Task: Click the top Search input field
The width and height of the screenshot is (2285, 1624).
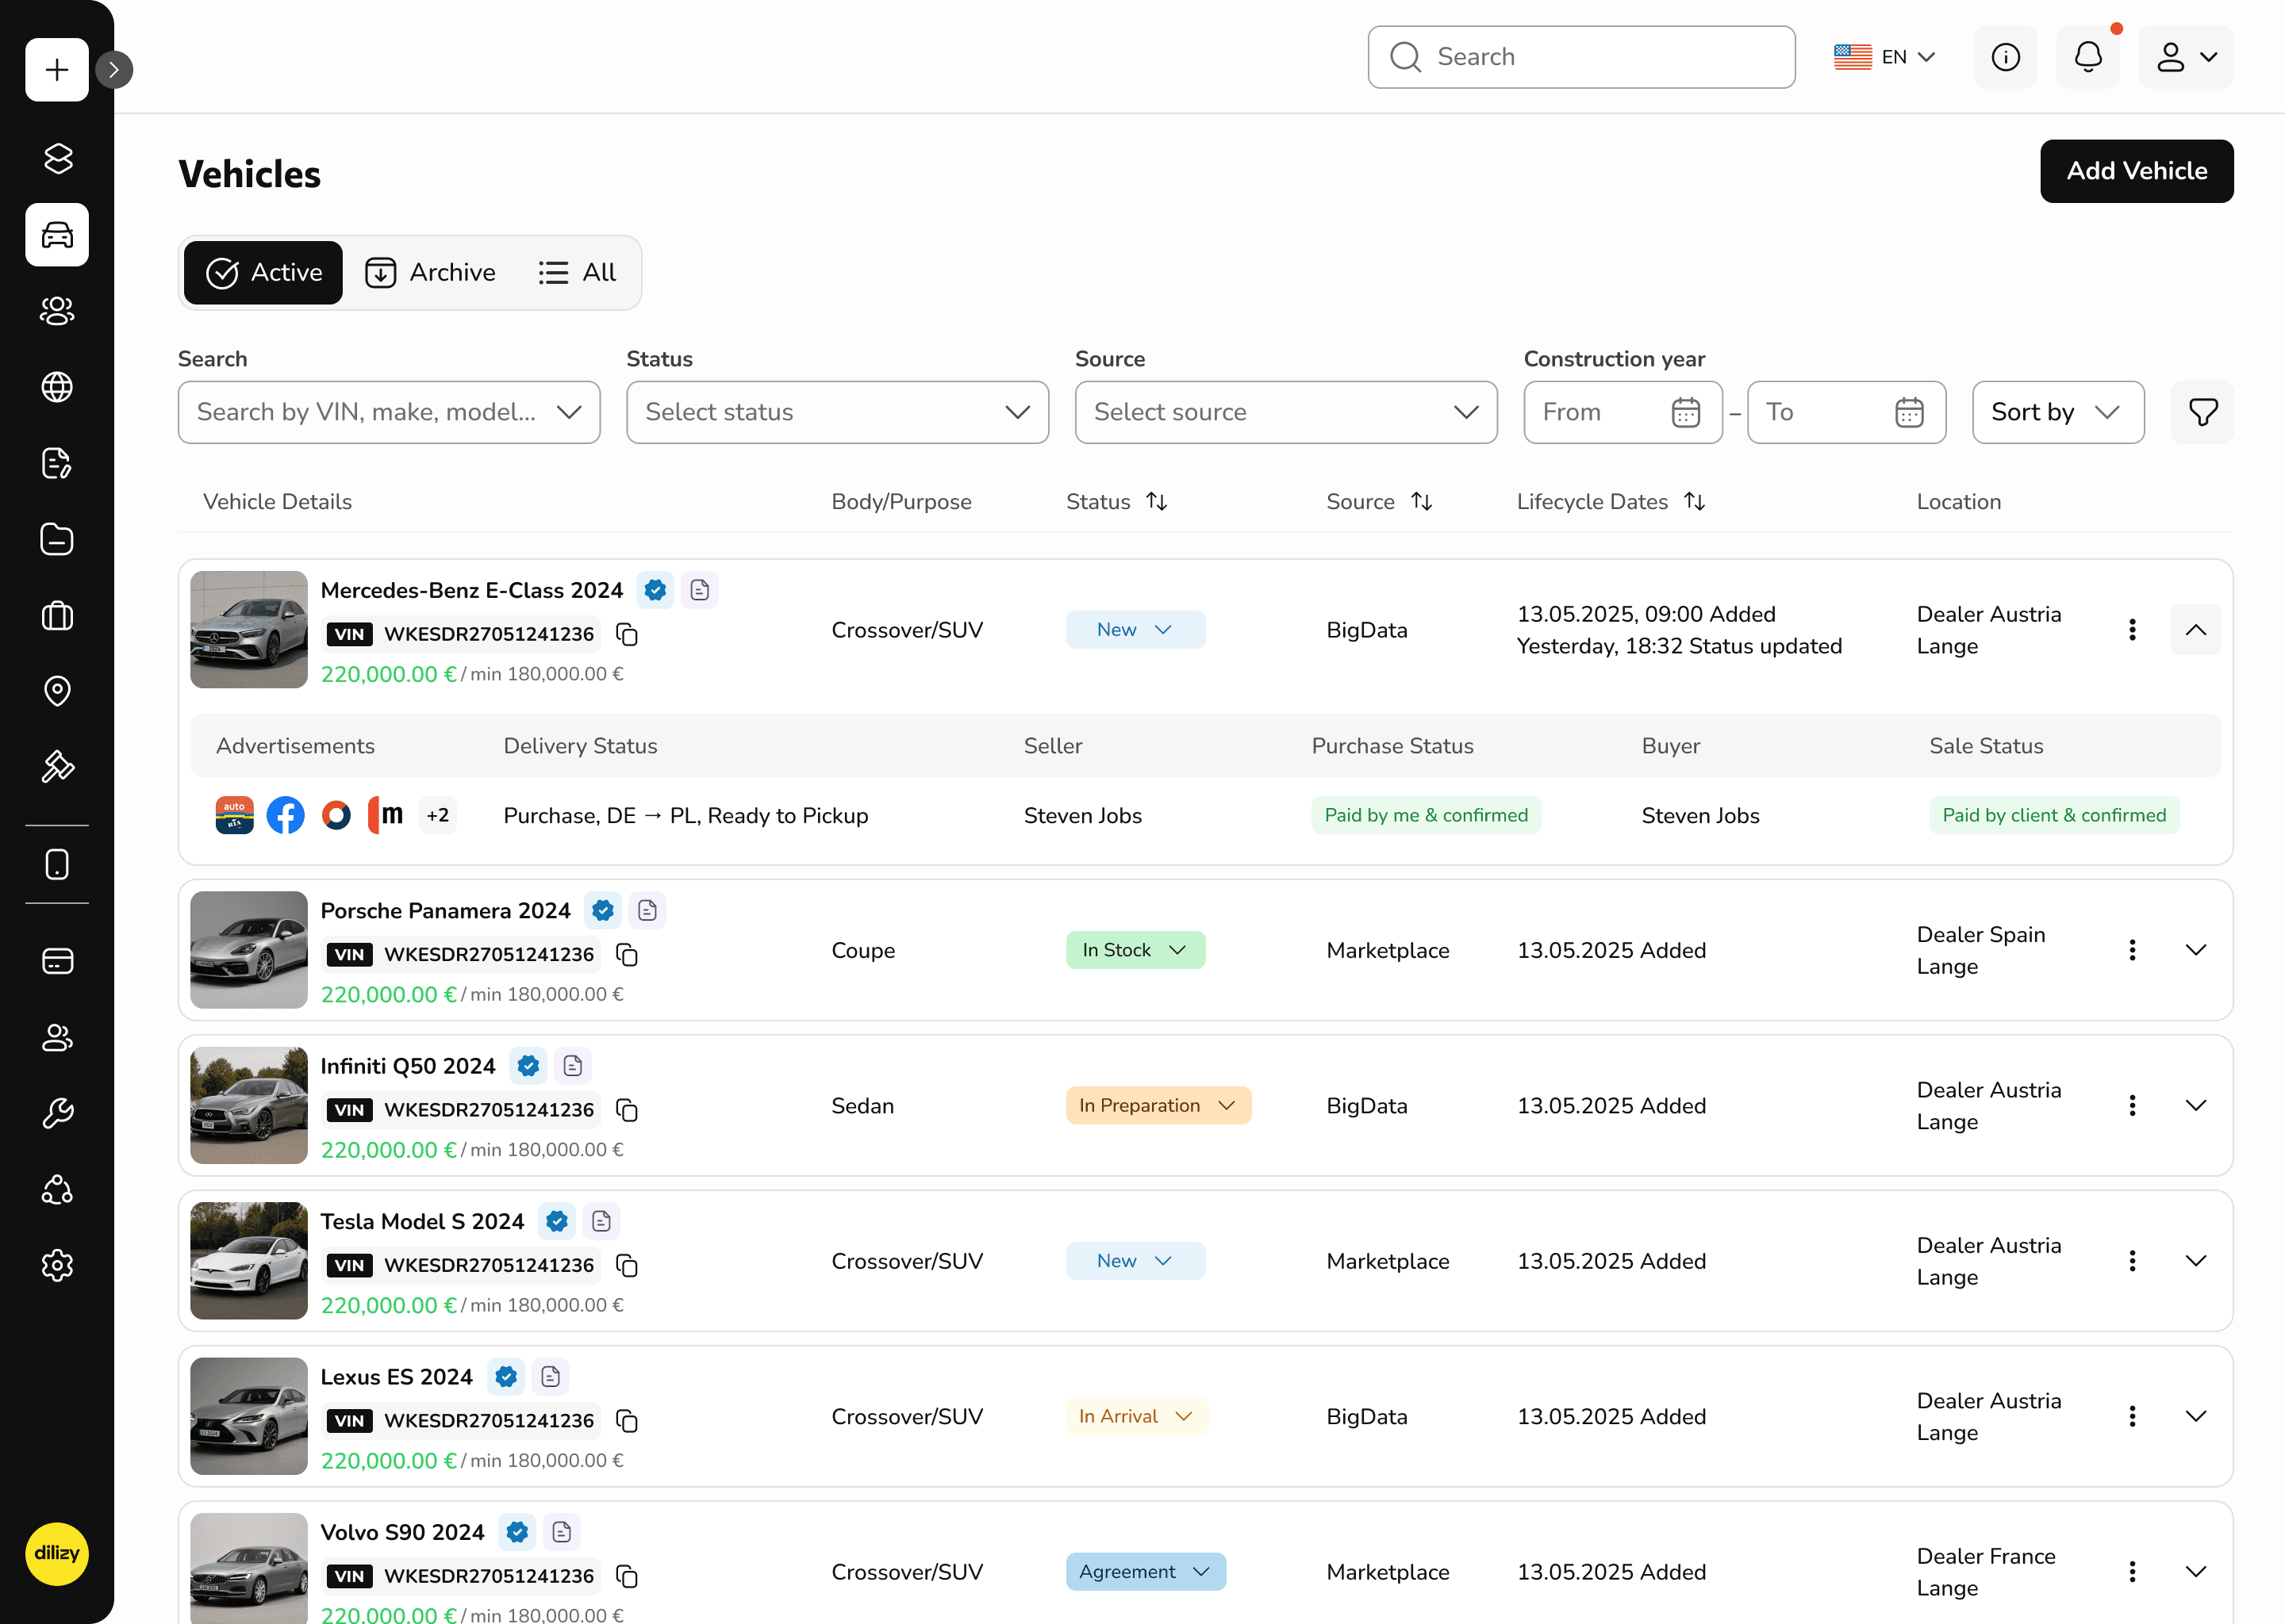Action: (x=1580, y=57)
